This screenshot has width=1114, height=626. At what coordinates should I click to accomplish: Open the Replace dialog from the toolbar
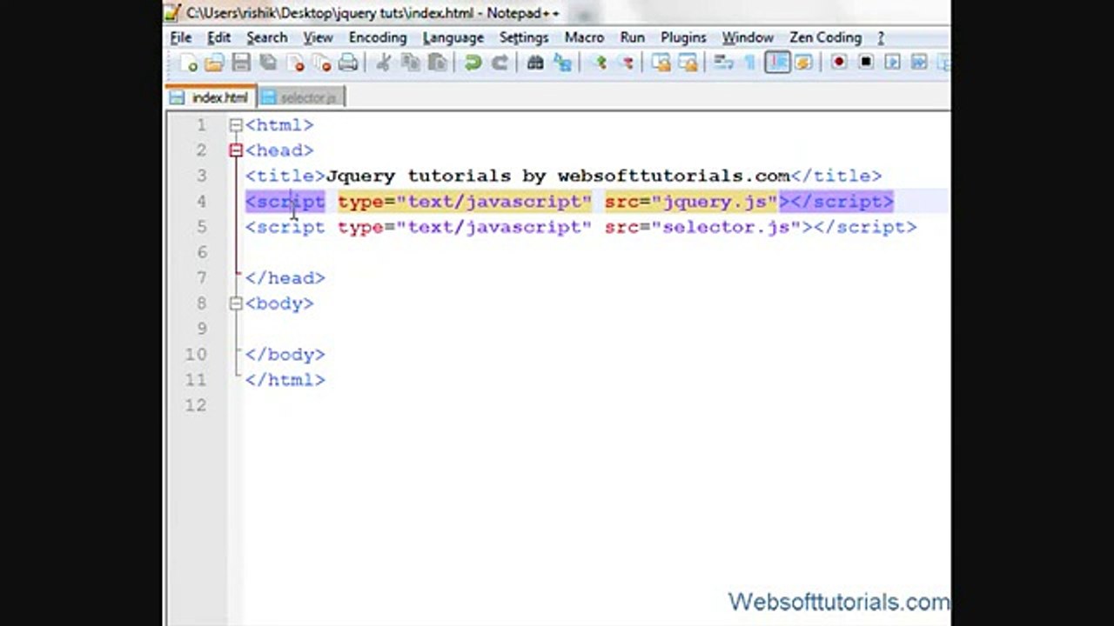pos(562,63)
